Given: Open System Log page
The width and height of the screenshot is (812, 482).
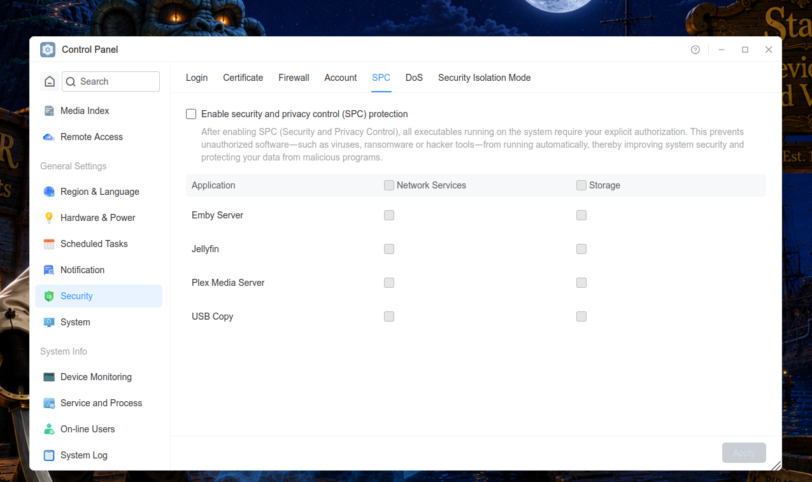Looking at the screenshot, I should click(99, 455).
